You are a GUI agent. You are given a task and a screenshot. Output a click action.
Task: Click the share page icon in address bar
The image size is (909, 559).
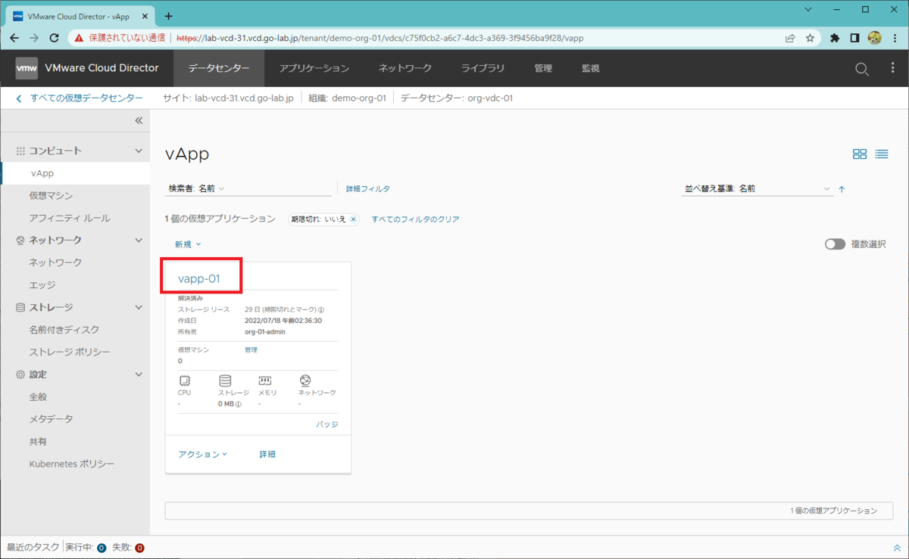pos(790,38)
